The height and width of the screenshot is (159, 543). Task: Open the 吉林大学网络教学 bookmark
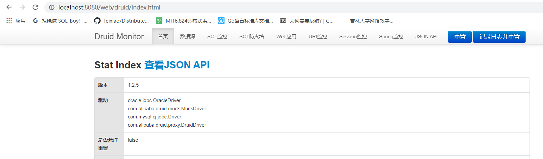(371, 21)
